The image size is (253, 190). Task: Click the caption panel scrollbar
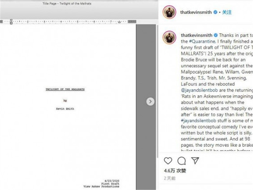click(157, 91)
